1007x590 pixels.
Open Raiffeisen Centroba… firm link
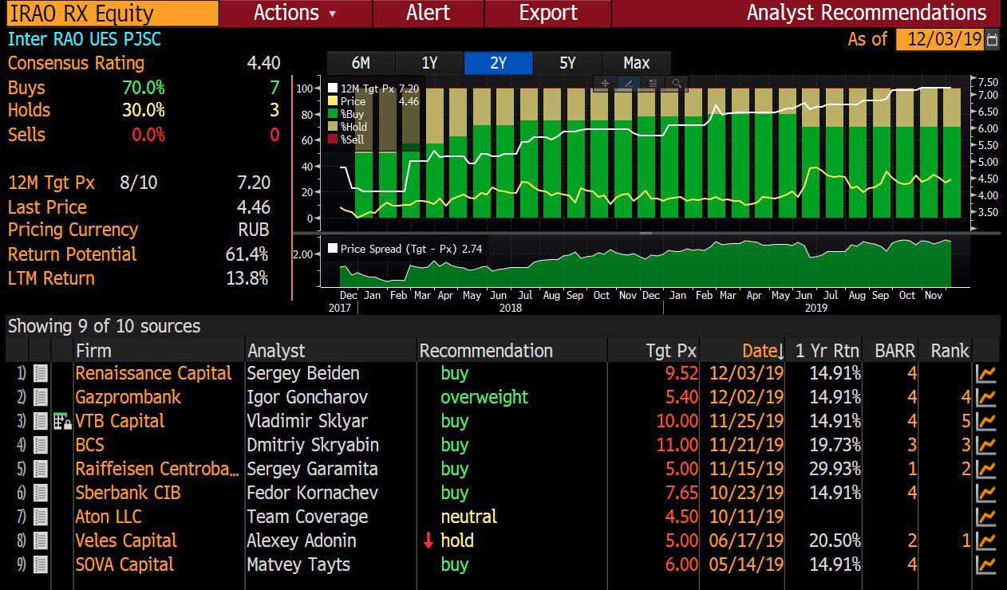(157, 469)
